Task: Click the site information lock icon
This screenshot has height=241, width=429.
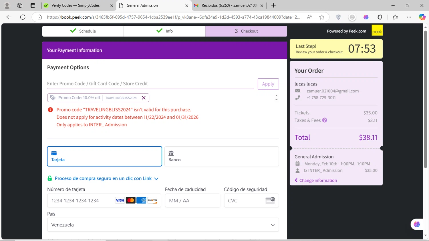Action: point(40,17)
